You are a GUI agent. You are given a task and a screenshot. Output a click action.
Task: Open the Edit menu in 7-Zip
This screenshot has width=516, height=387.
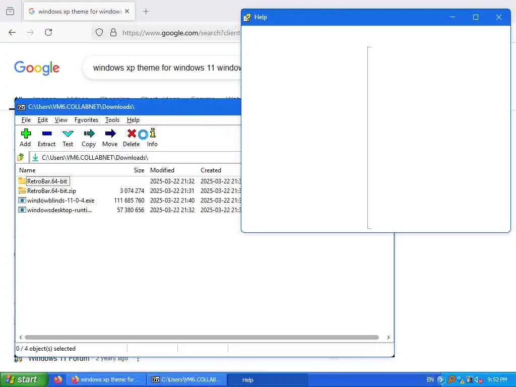point(43,120)
